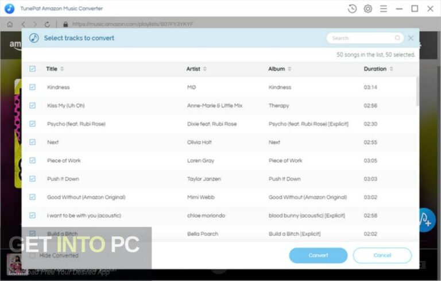This screenshot has height=281, width=441.
Task: Click artist 'Mimi Webb'
Action: click(201, 197)
